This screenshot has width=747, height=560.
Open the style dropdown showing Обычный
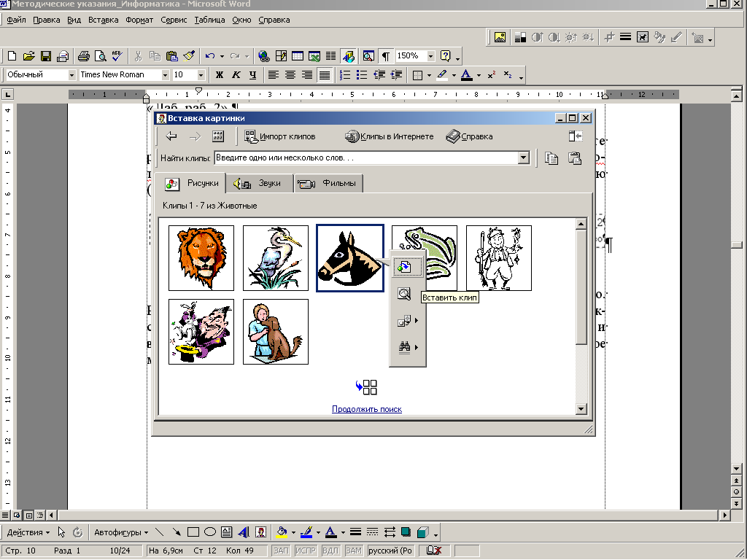(x=71, y=75)
